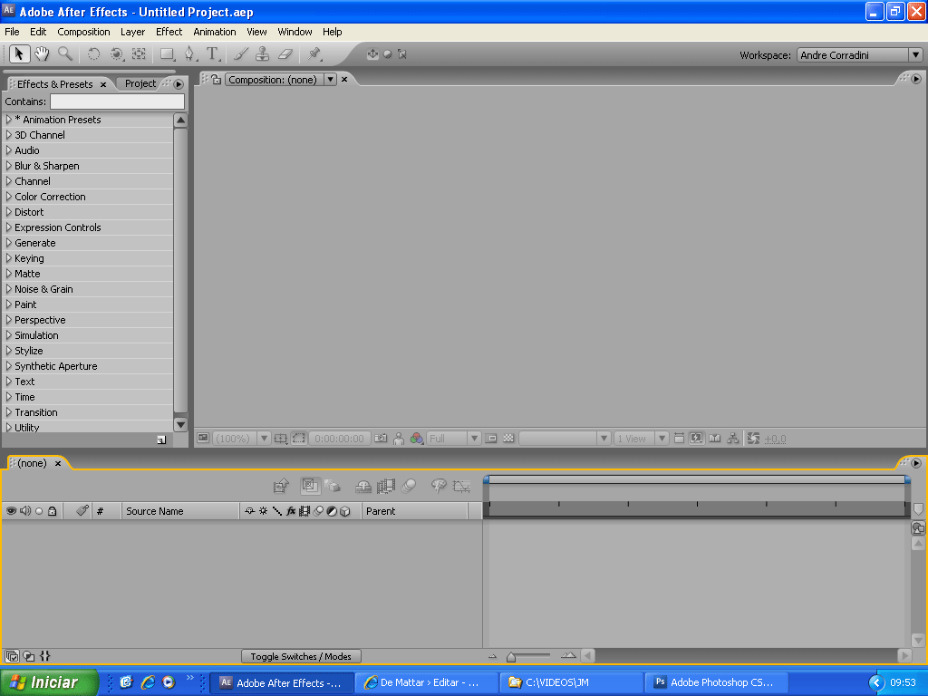The width and height of the screenshot is (928, 696).
Task: Open the Layer menu
Action: pyautogui.click(x=132, y=32)
